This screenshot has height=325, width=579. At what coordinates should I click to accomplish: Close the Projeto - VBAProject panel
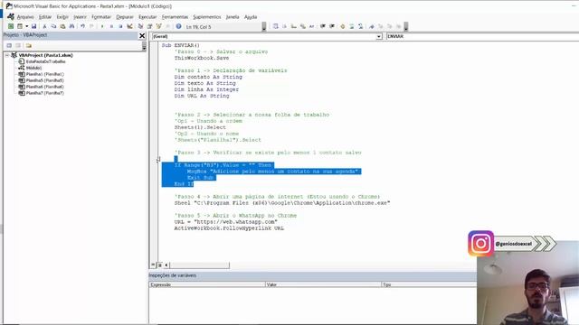tap(142, 35)
